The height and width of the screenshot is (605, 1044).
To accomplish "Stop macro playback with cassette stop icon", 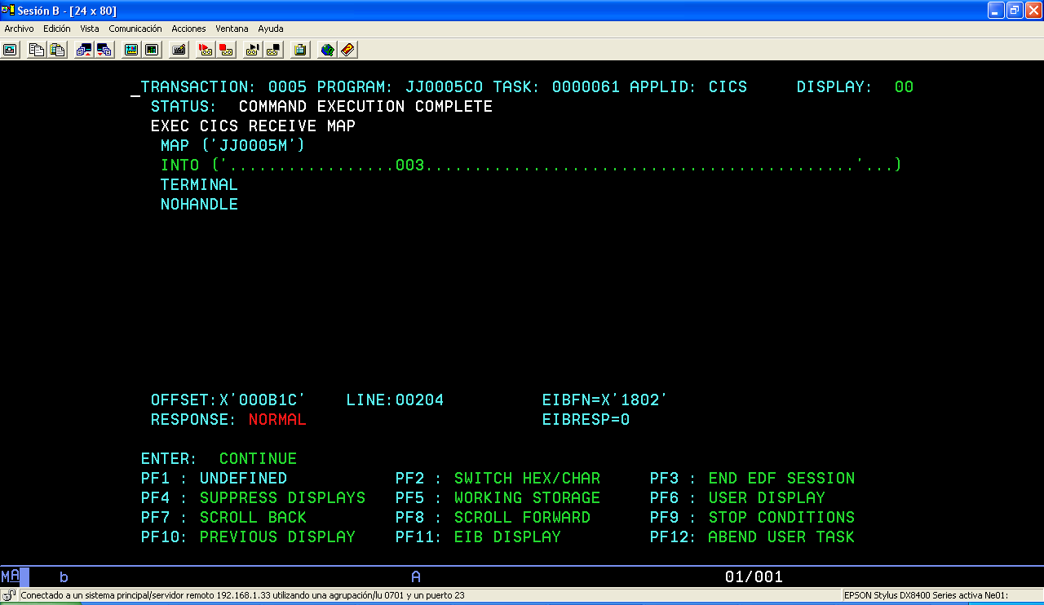I will point(272,50).
